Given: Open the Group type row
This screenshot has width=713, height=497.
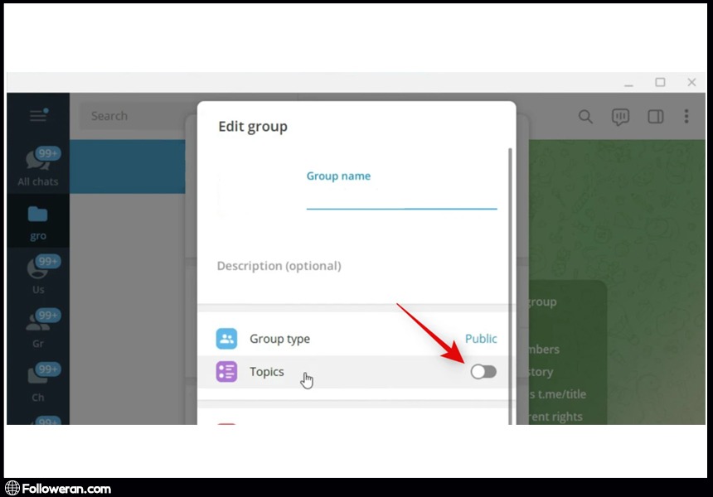Looking at the screenshot, I should [x=332, y=339].
